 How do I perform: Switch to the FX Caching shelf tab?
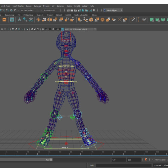pos(28,15)
